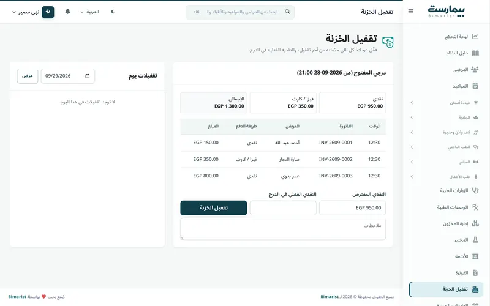The width and height of the screenshot is (490, 306).
Task: Open the Bimarist link beside صُنع بحب
Action: [x=17, y=297]
